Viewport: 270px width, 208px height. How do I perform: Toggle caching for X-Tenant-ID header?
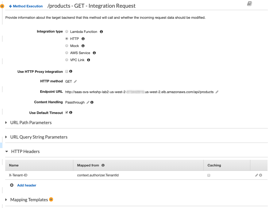tap(209, 175)
